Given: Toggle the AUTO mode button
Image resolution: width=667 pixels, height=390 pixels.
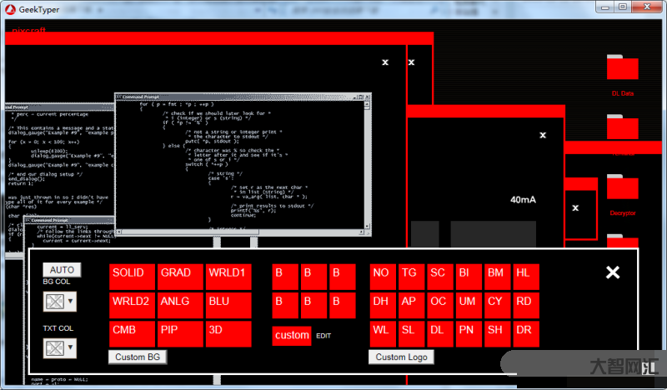Looking at the screenshot, I should (x=62, y=270).
